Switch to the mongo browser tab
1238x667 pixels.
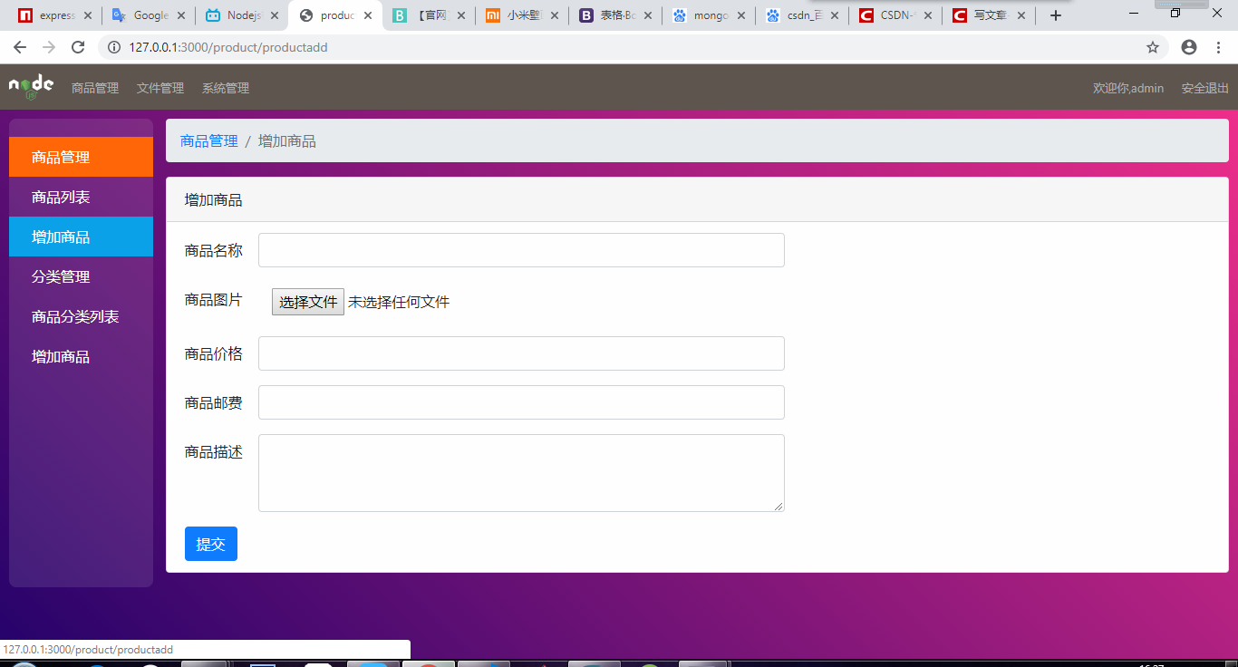tap(707, 14)
